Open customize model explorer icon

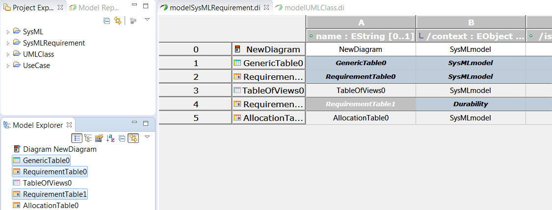click(99, 139)
